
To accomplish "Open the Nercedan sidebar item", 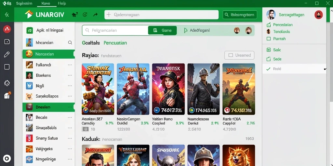I will [x=48, y=54].
